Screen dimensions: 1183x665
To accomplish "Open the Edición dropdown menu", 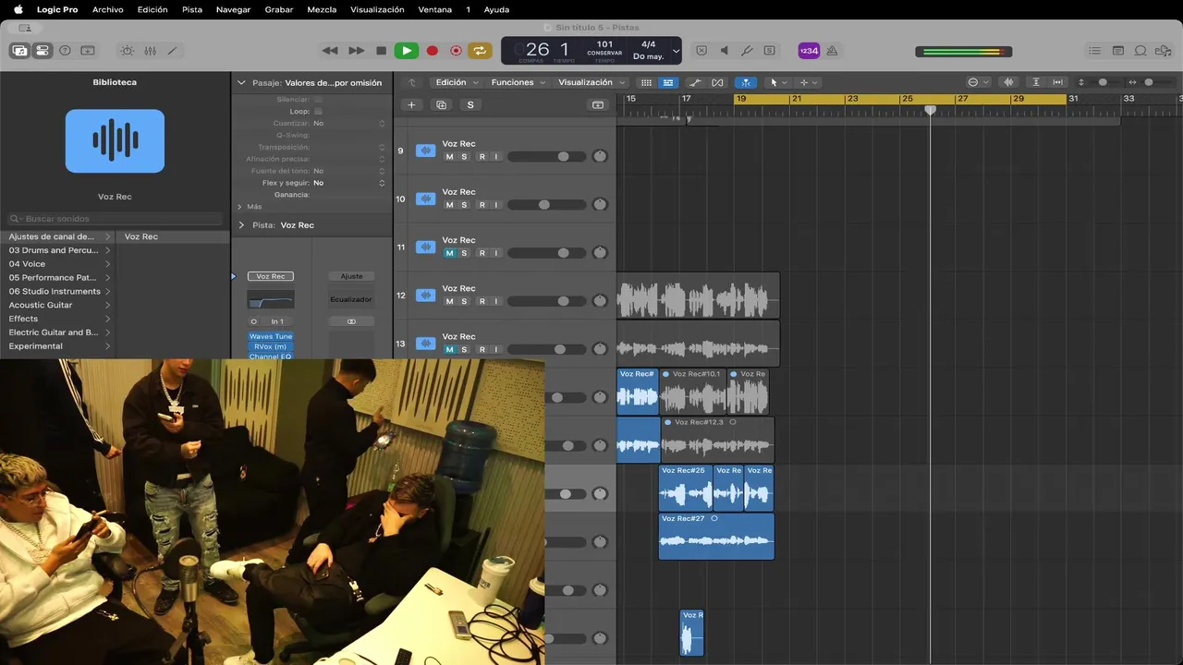I will point(456,82).
